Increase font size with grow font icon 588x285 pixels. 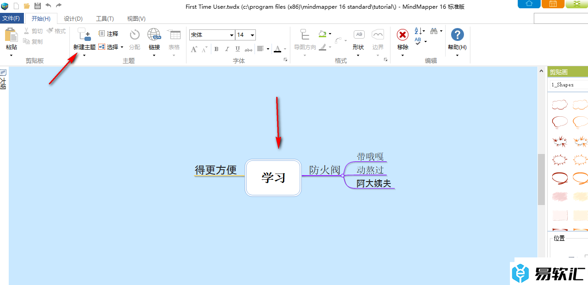click(x=194, y=49)
